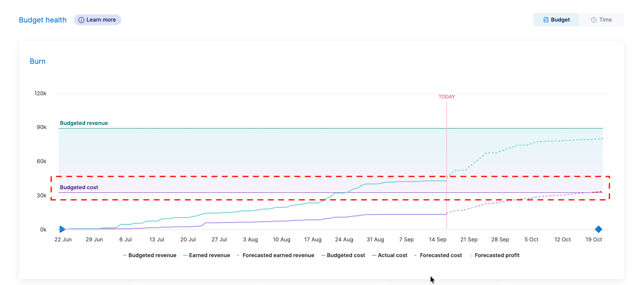Click the info icon in Learn more
The image size is (643, 285).
[x=81, y=20]
